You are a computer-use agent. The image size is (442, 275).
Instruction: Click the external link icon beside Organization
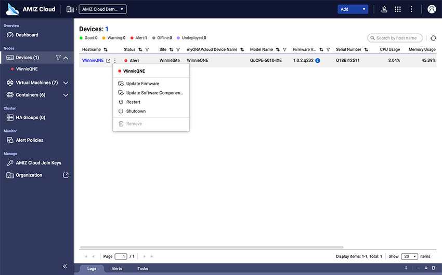[x=66, y=175]
